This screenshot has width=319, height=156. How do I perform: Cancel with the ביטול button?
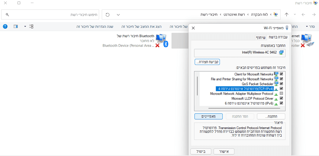[201, 151]
